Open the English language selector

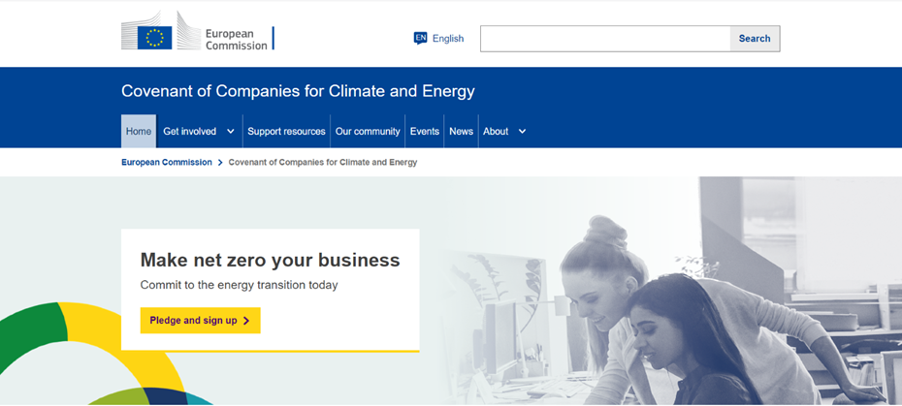(x=438, y=39)
